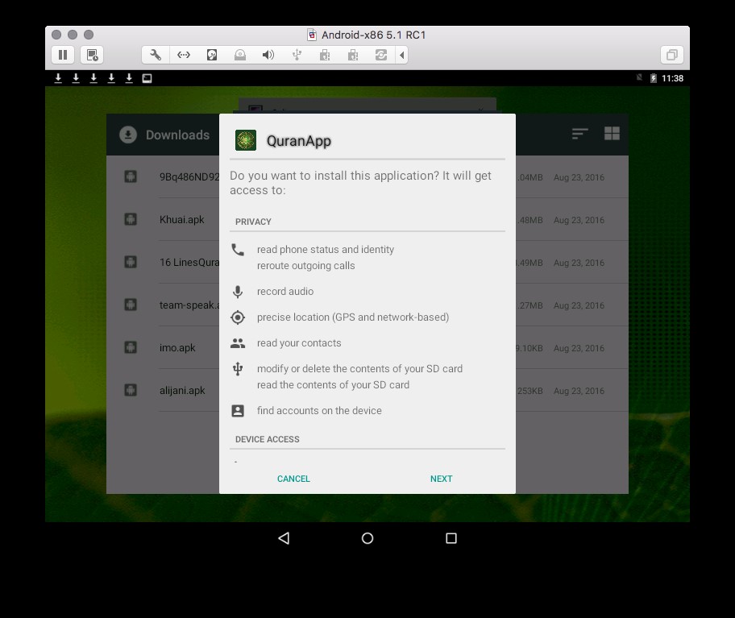Click the window view mode button
The image size is (735, 618).
click(671, 55)
